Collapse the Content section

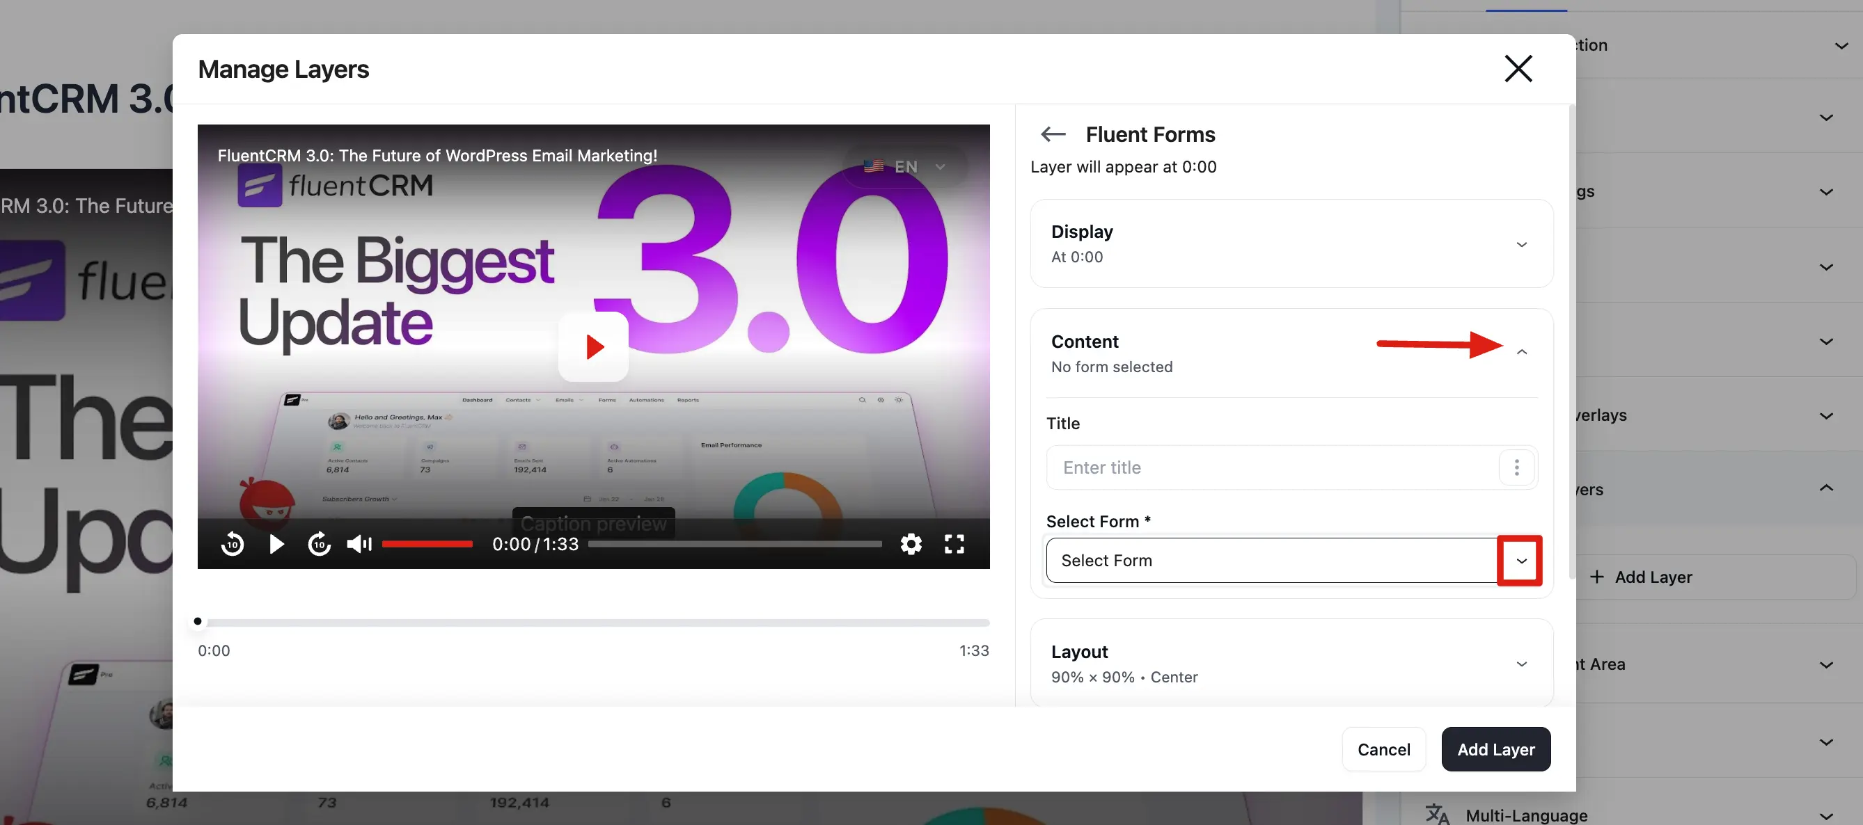[x=1522, y=352]
